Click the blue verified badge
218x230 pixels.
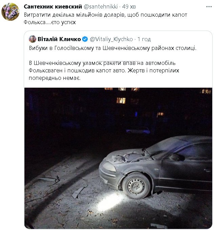(85, 39)
